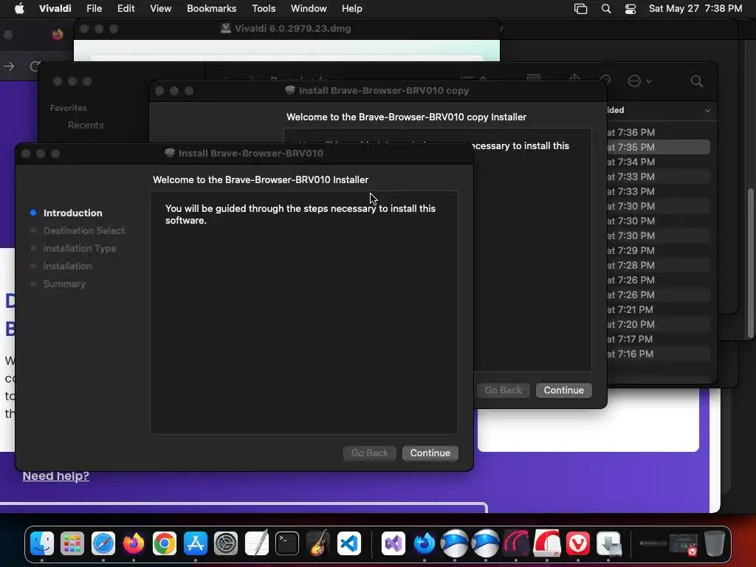Screen dimensions: 756x567
Task: Open Visual Studio Code from the dock
Action: coord(348,543)
